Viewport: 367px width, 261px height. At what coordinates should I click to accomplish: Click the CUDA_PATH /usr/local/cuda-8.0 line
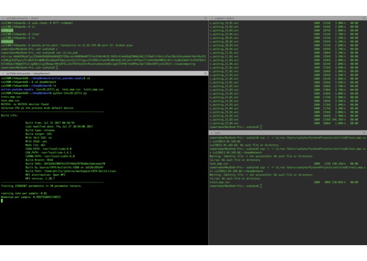click(x=49, y=149)
